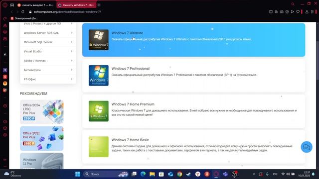
Task: Open Task View from the taskbar
Action: [134, 174]
